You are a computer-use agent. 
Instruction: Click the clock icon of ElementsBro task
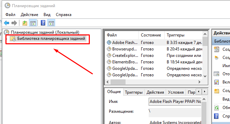(x=109, y=62)
